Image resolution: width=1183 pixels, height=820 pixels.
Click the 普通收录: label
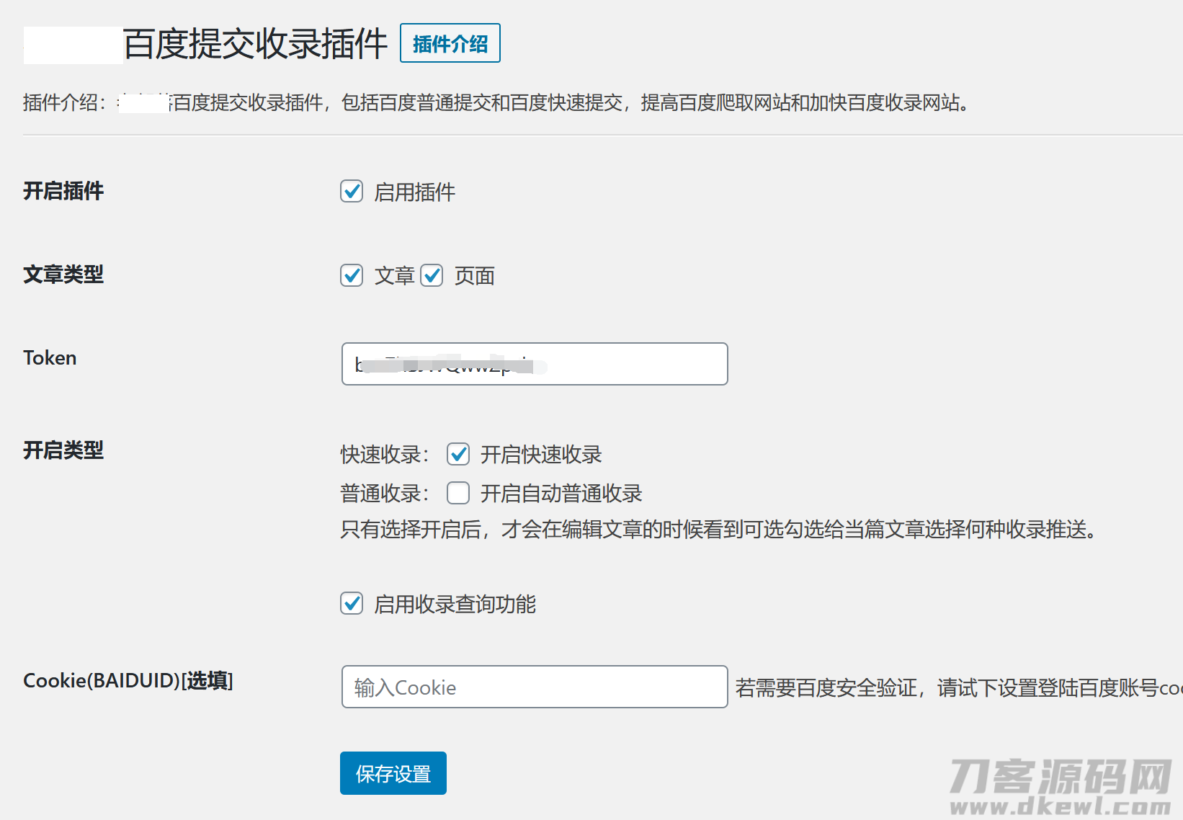(x=385, y=494)
